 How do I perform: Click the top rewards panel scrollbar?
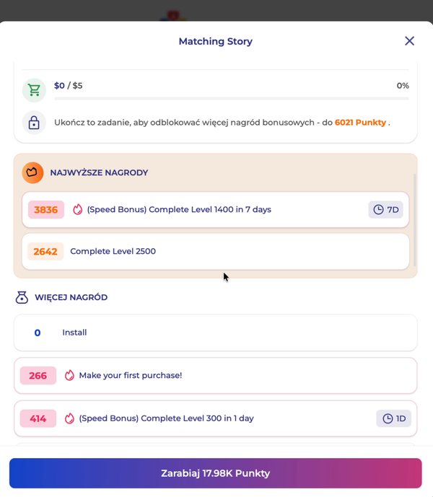[x=414, y=220]
